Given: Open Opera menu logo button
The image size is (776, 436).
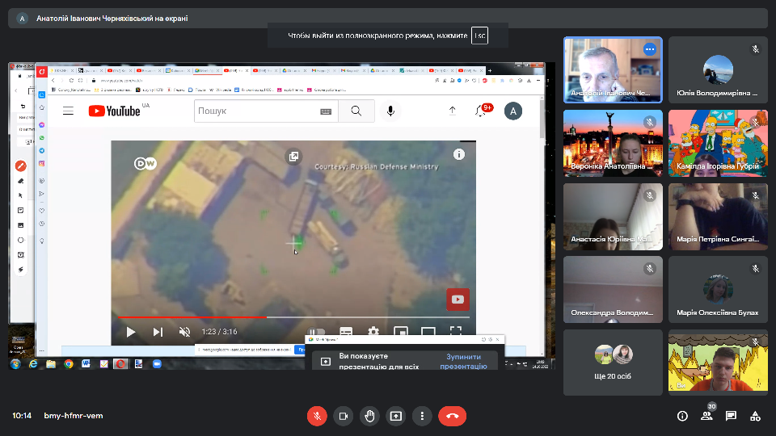Looking at the screenshot, I should (x=42, y=71).
